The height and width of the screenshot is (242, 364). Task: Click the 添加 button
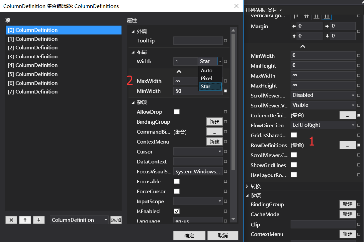pyautogui.click(x=116, y=220)
